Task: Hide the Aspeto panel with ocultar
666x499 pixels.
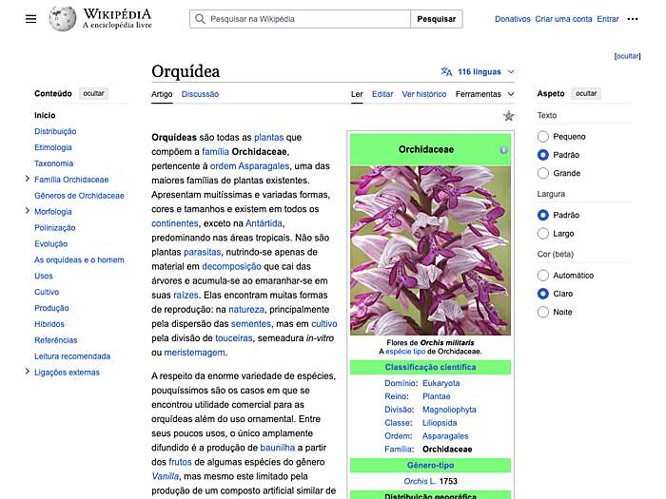Action: pos(586,93)
